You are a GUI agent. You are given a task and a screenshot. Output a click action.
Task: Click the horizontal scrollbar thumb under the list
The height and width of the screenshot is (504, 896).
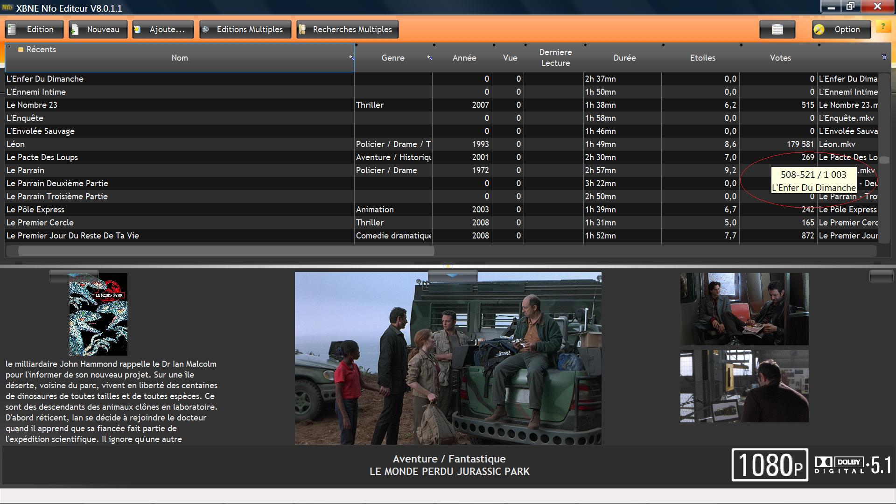pyautogui.click(x=226, y=251)
